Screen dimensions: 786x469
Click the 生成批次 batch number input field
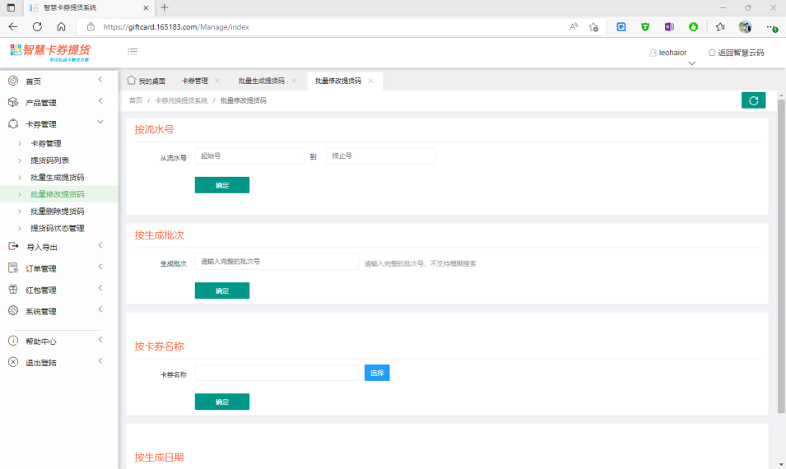coord(277,262)
